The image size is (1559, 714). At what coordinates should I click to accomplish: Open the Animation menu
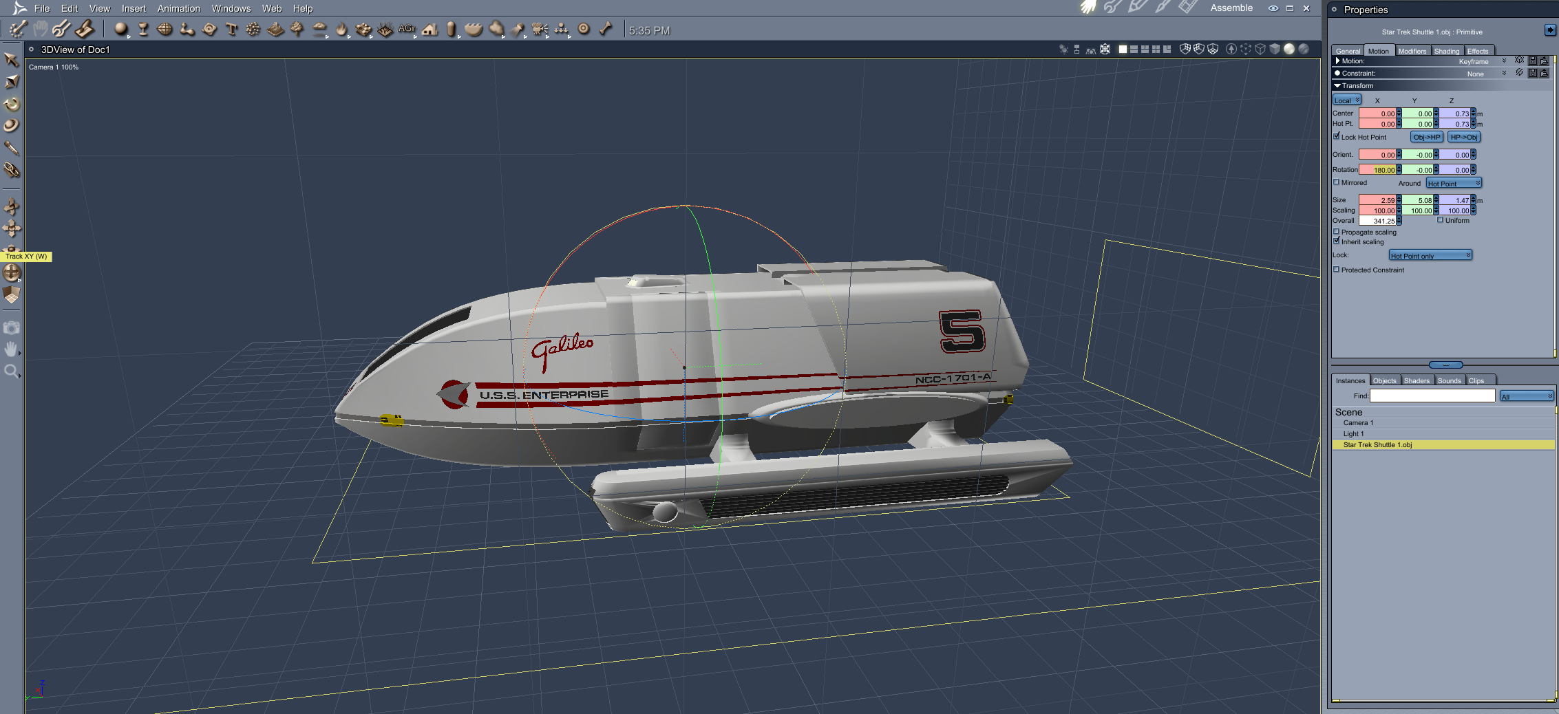click(179, 8)
